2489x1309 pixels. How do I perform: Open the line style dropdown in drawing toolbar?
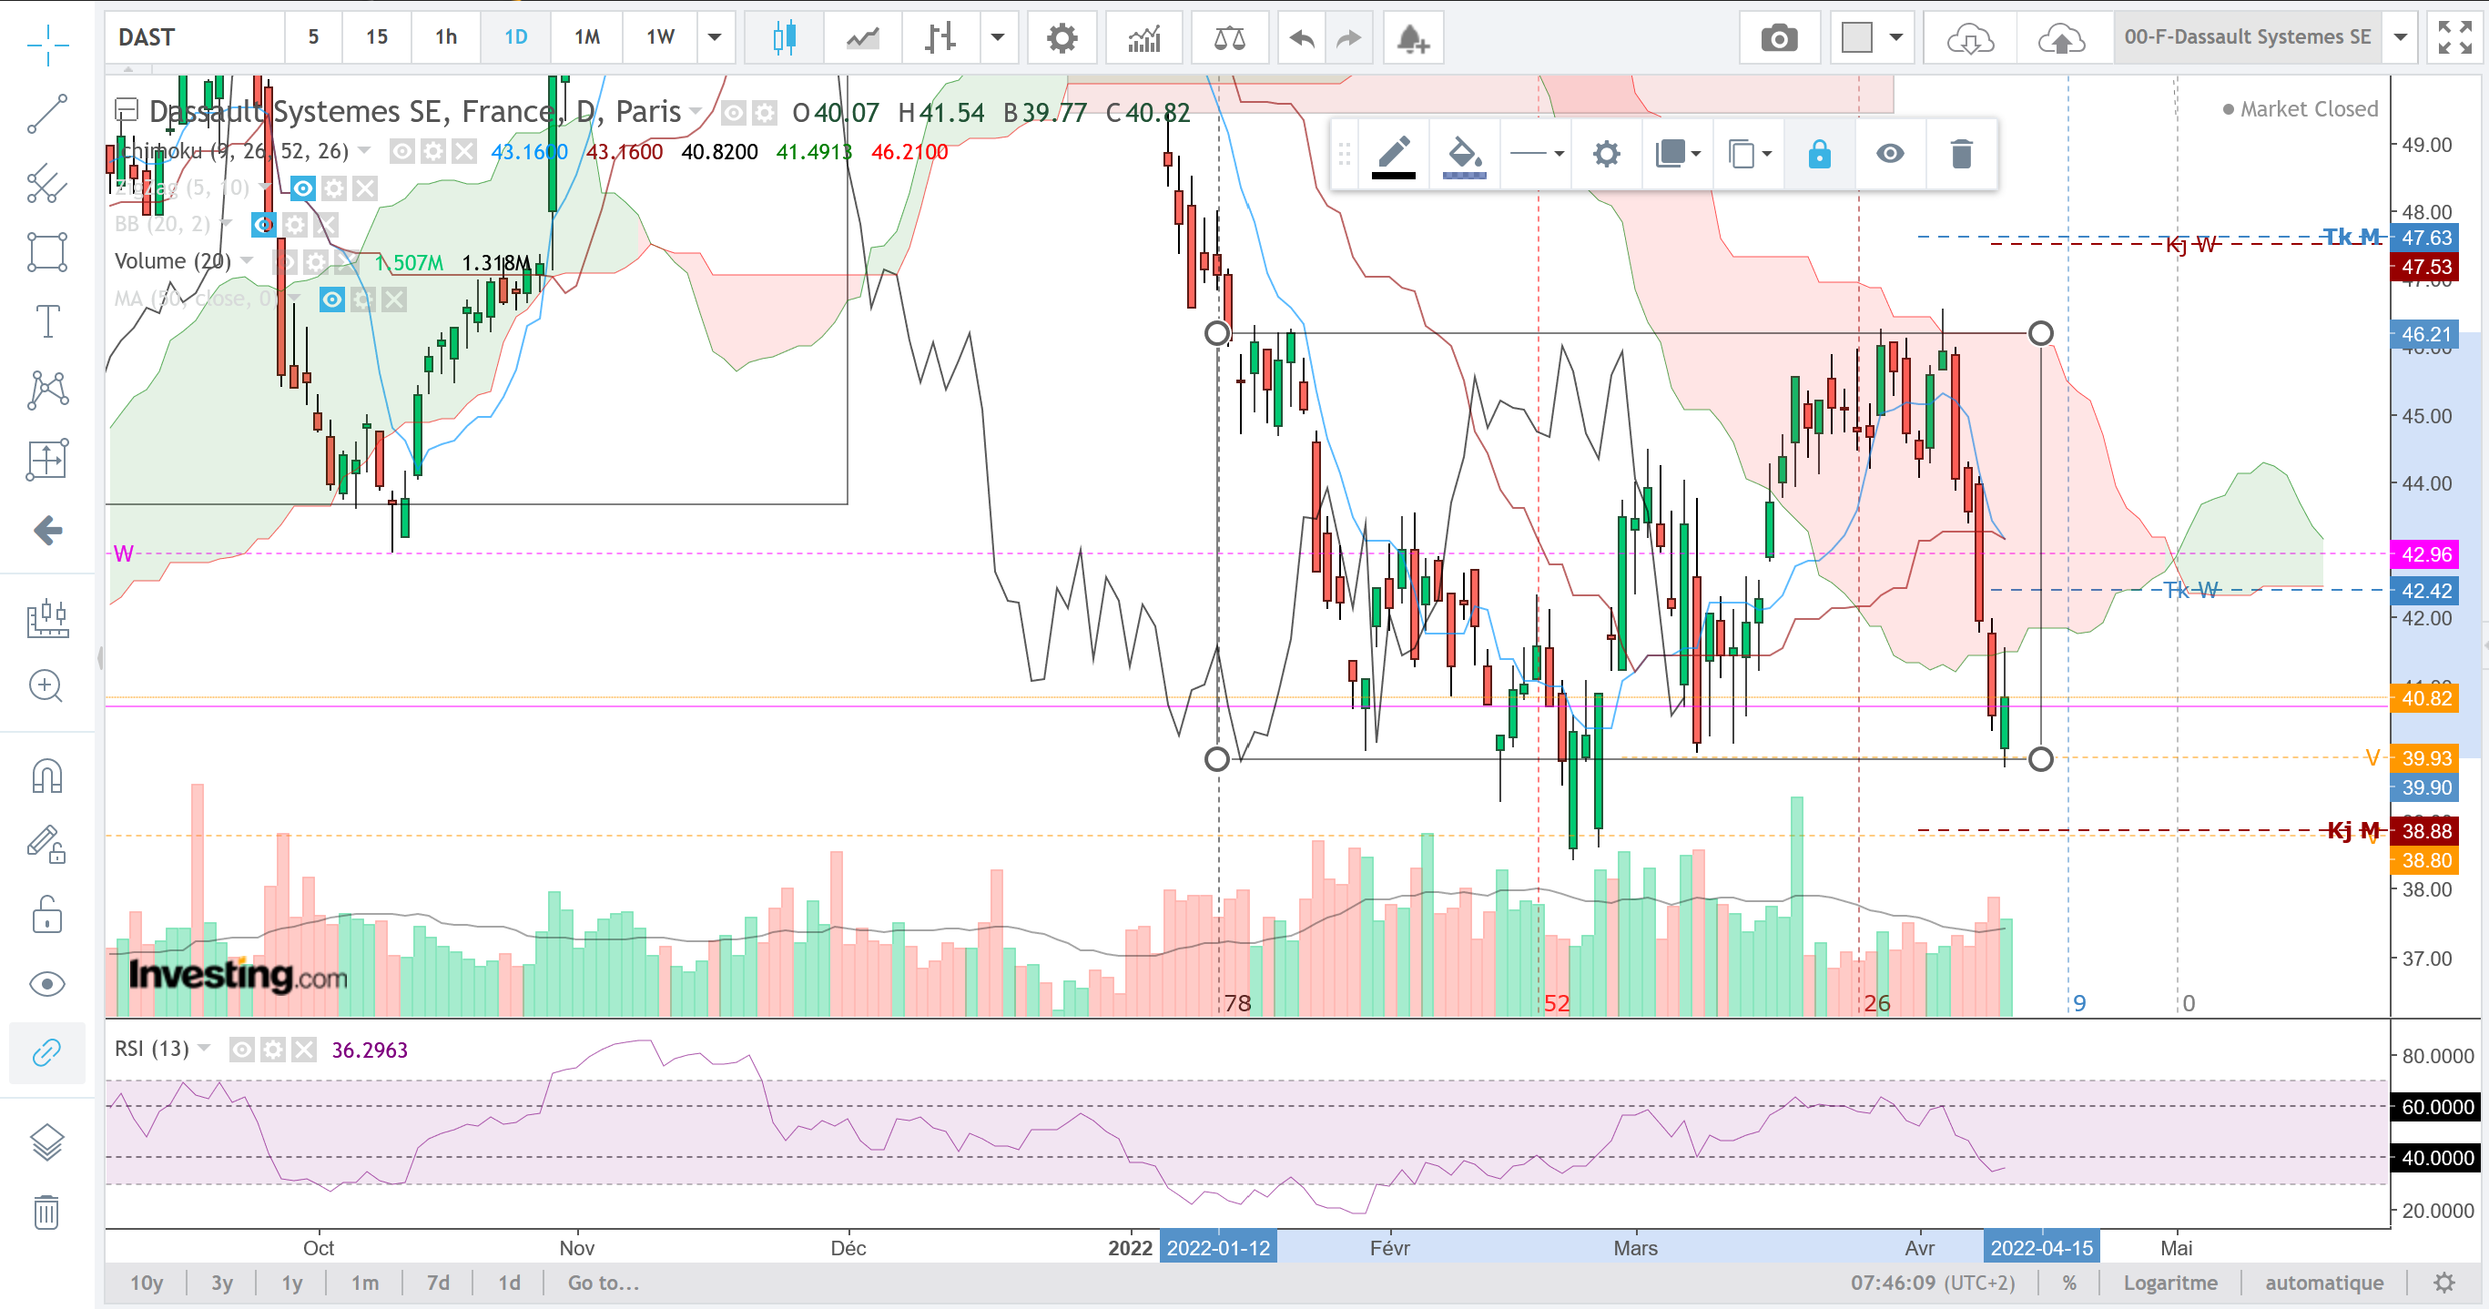point(1537,154)
